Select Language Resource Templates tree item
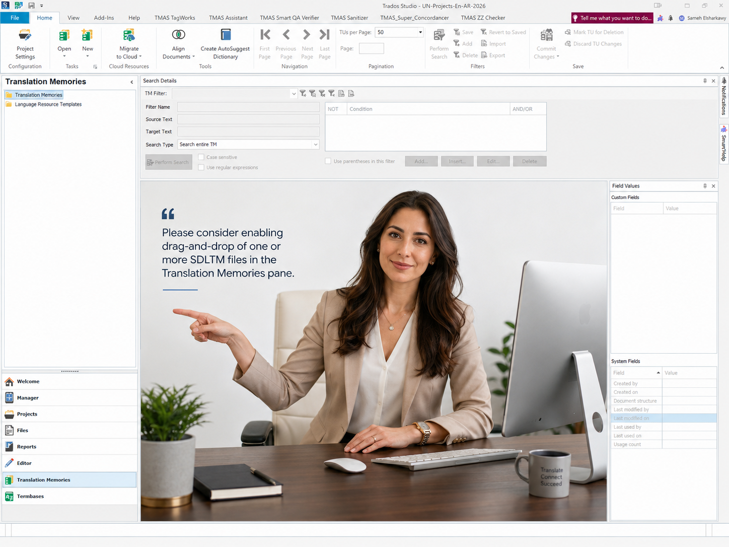Image resolution: width=729 pixels, height=547 pixels. coord(48,104)
